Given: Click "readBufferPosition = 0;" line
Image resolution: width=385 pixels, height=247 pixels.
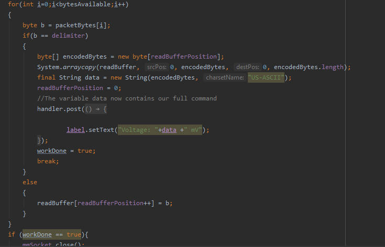Looking at the screenshot, I should coord(79,88).
